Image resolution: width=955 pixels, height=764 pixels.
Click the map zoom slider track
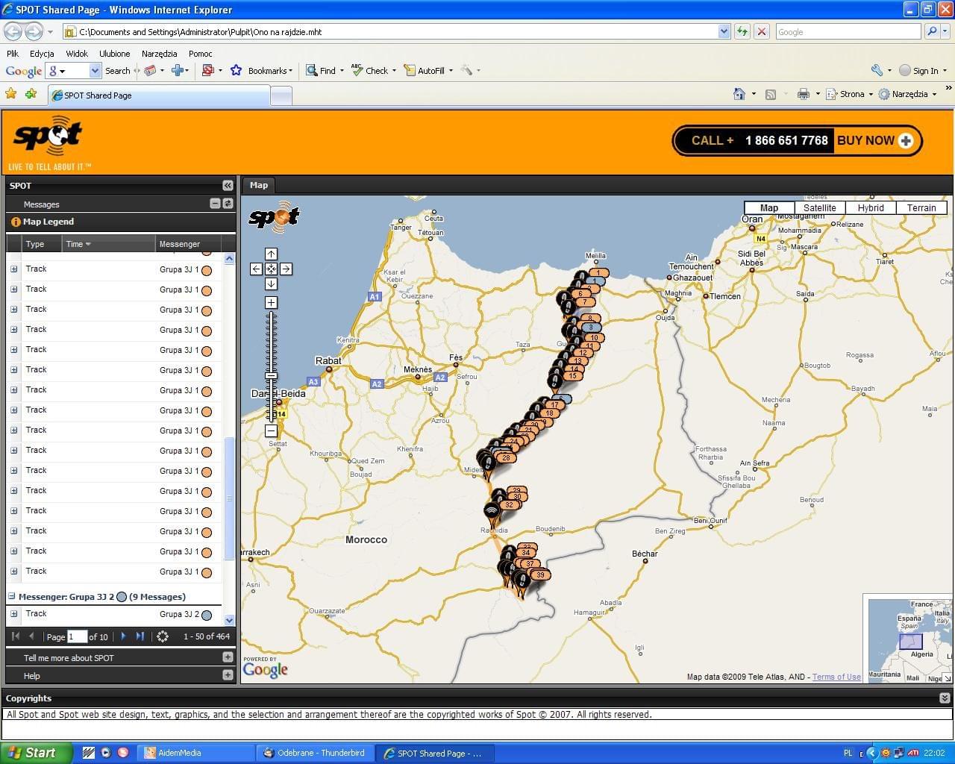click(x=271, y=366)
